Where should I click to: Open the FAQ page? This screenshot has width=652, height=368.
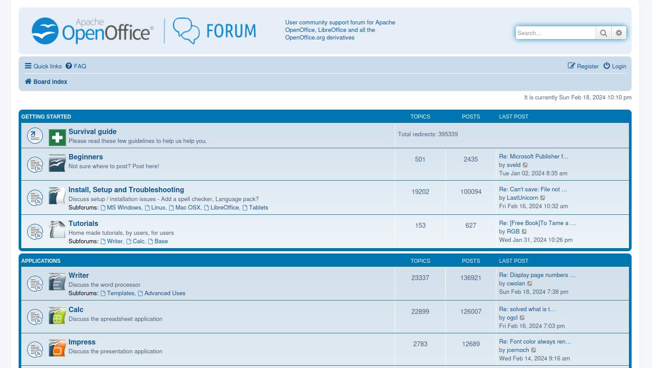(x=76, y=66)
